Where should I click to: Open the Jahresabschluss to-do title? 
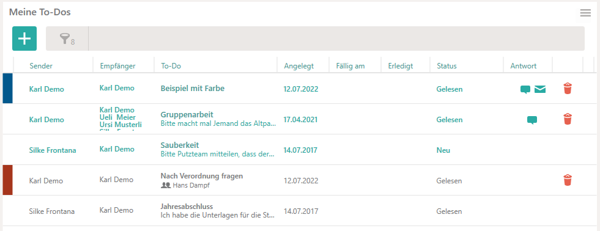(187, 207)
